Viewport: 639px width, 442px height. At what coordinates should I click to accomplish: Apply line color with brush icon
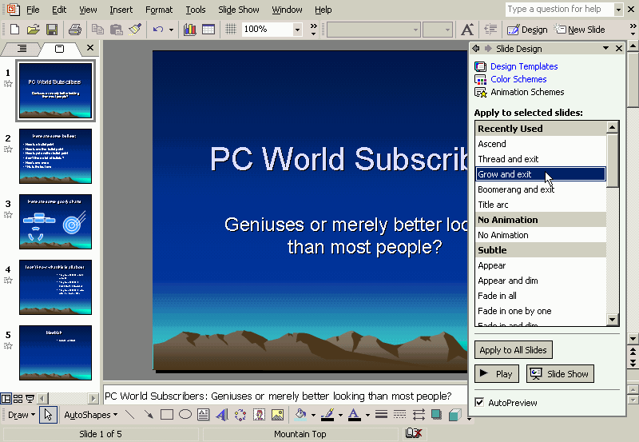pos(327,415)
